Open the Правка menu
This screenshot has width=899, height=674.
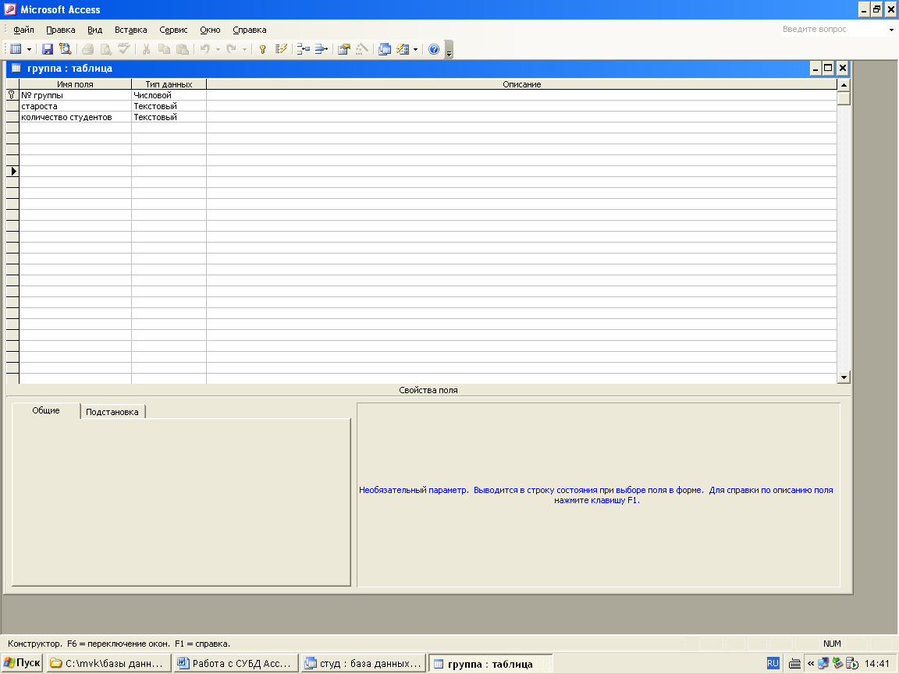[x=60, y=30]
